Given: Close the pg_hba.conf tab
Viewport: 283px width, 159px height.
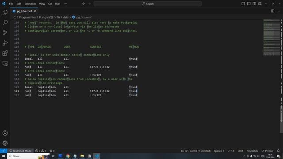Looking at the screenshot, I should (35, 11).
